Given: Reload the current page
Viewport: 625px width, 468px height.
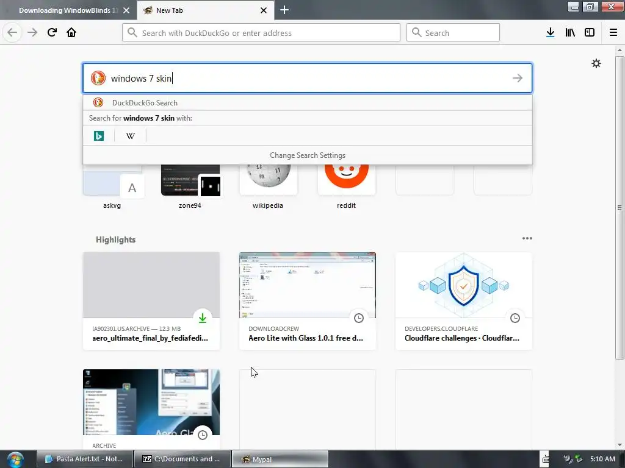Looking at the screenshot, I should [x=52, y=32].
